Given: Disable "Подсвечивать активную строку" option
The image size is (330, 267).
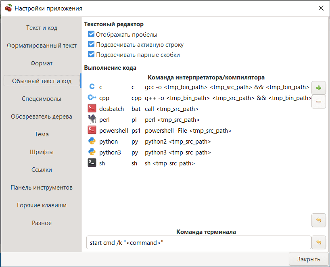Looking at the screenshot, I should click(x=91, y=45).
